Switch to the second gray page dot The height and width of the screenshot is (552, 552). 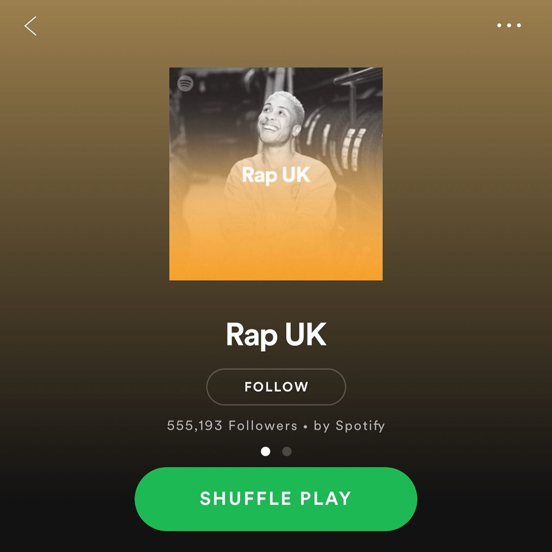[x=287, y=451]
